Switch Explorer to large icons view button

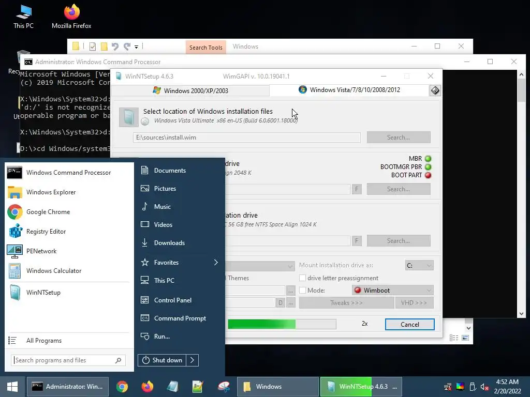465,338
